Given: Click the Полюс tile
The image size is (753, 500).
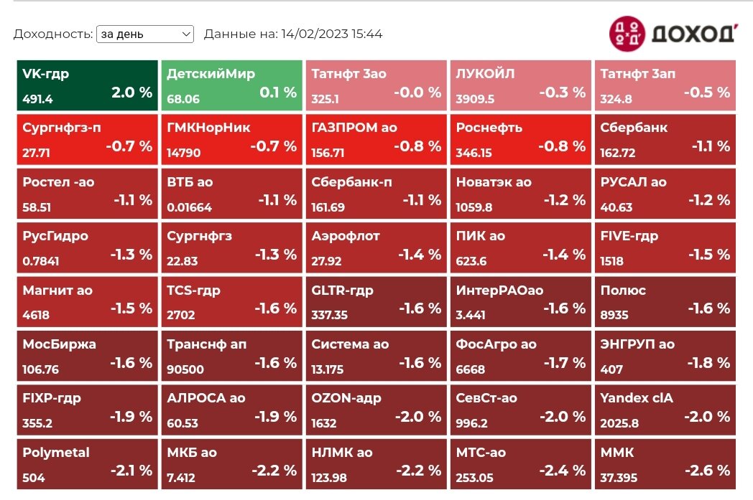Looking at the screenshot, I should click(x=665, y=302).
